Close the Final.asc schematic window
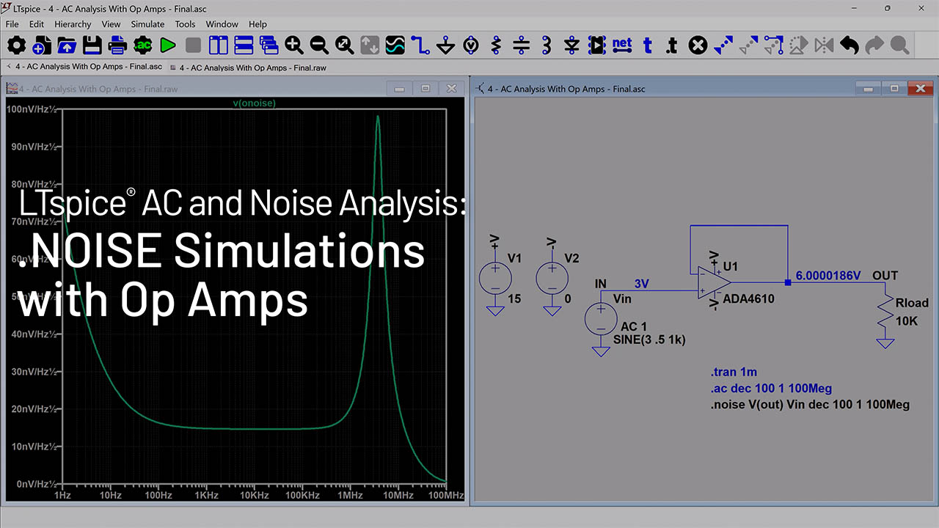The height and width of the screenshot is (528, 939). pos(920,88)
